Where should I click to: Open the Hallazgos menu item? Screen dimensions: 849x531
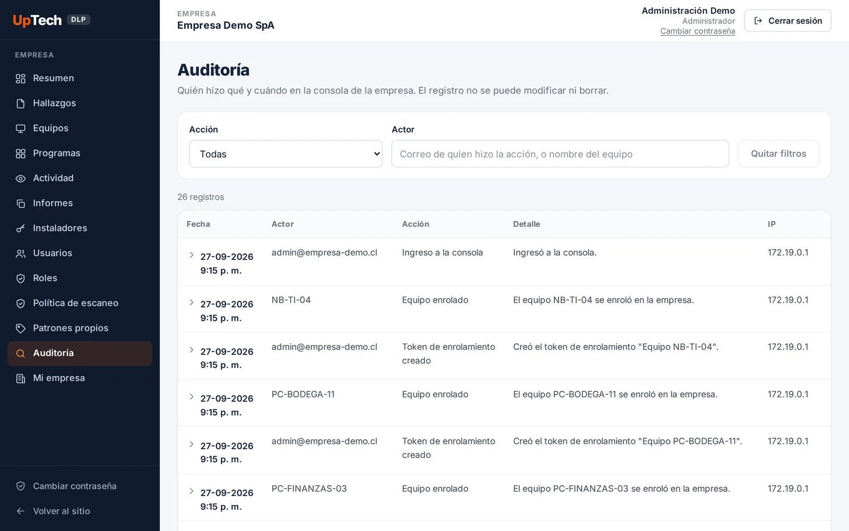point(80,103)
